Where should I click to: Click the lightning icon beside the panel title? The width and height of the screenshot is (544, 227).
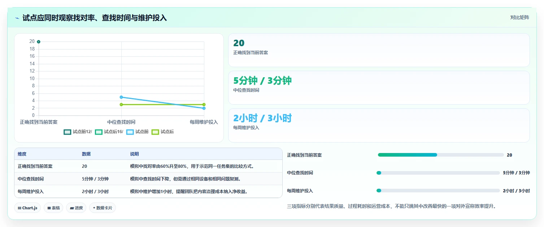[x=17, y=18]
